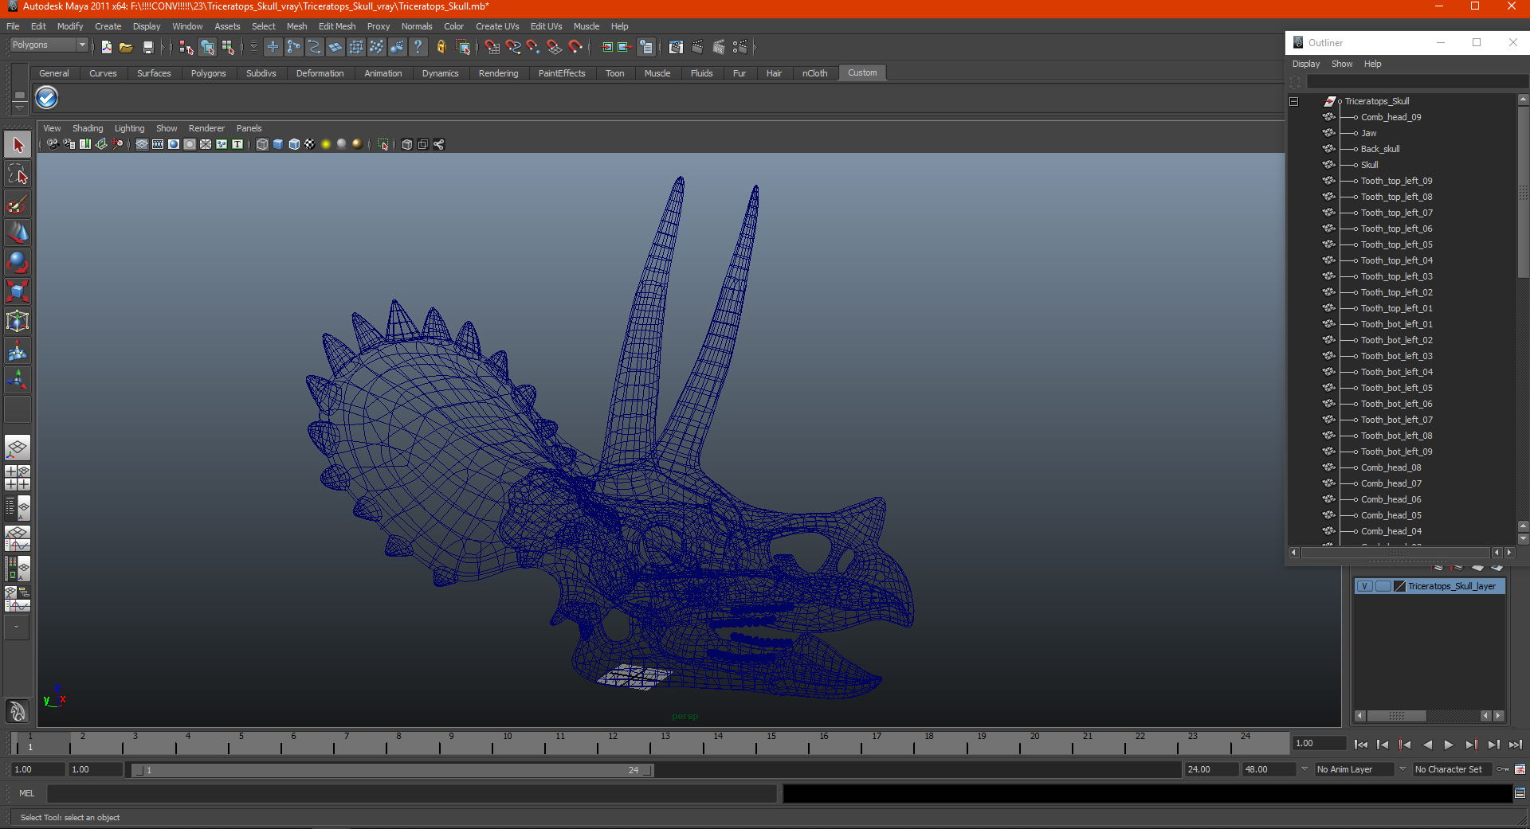1530x829 pixels.
Task: Activate the Lasso select tool
Action: point(18,174)
